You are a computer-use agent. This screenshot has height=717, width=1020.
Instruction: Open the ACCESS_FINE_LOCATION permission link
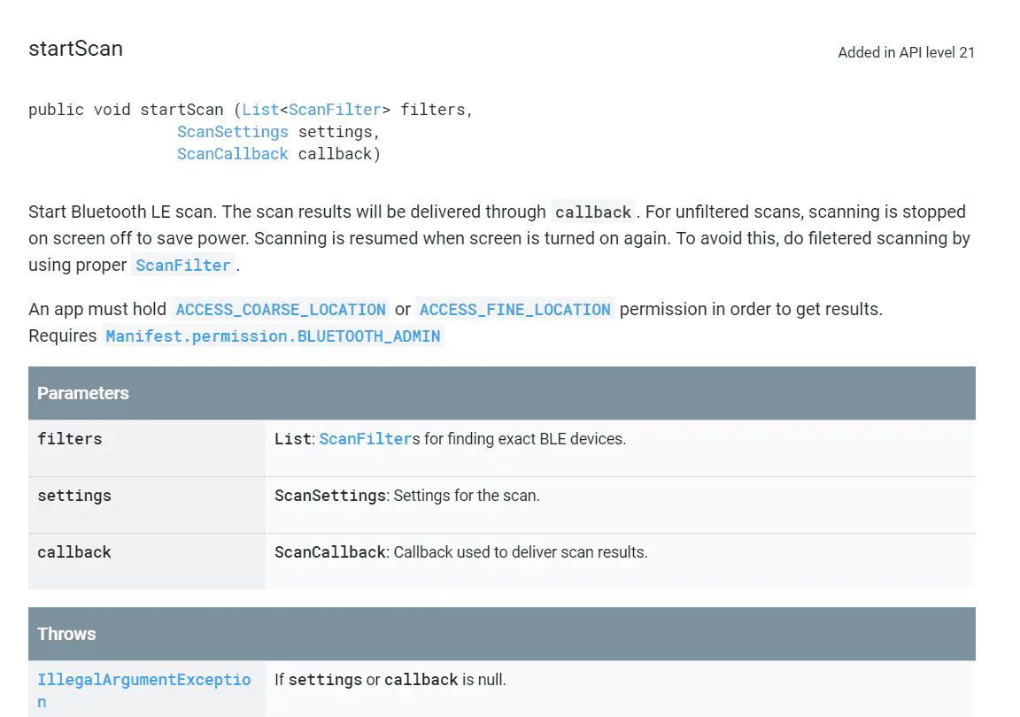(x=514, y=309)
